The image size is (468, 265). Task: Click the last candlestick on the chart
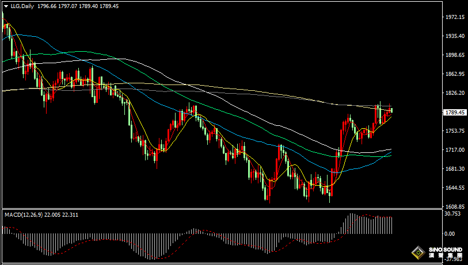391,109
